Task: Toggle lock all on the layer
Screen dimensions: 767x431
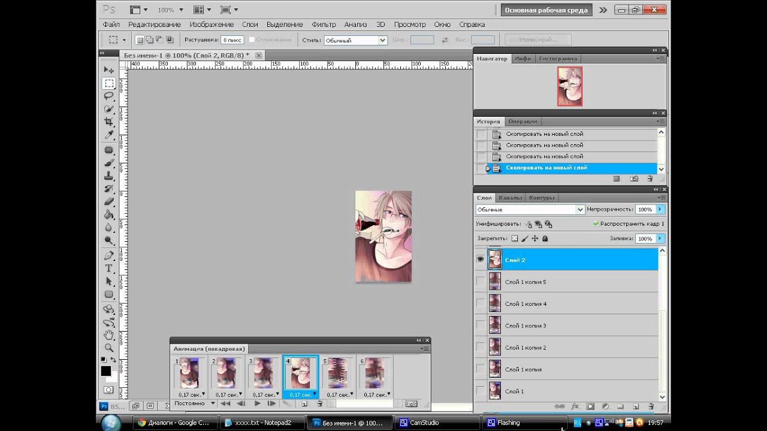Action: click(545, 238)
